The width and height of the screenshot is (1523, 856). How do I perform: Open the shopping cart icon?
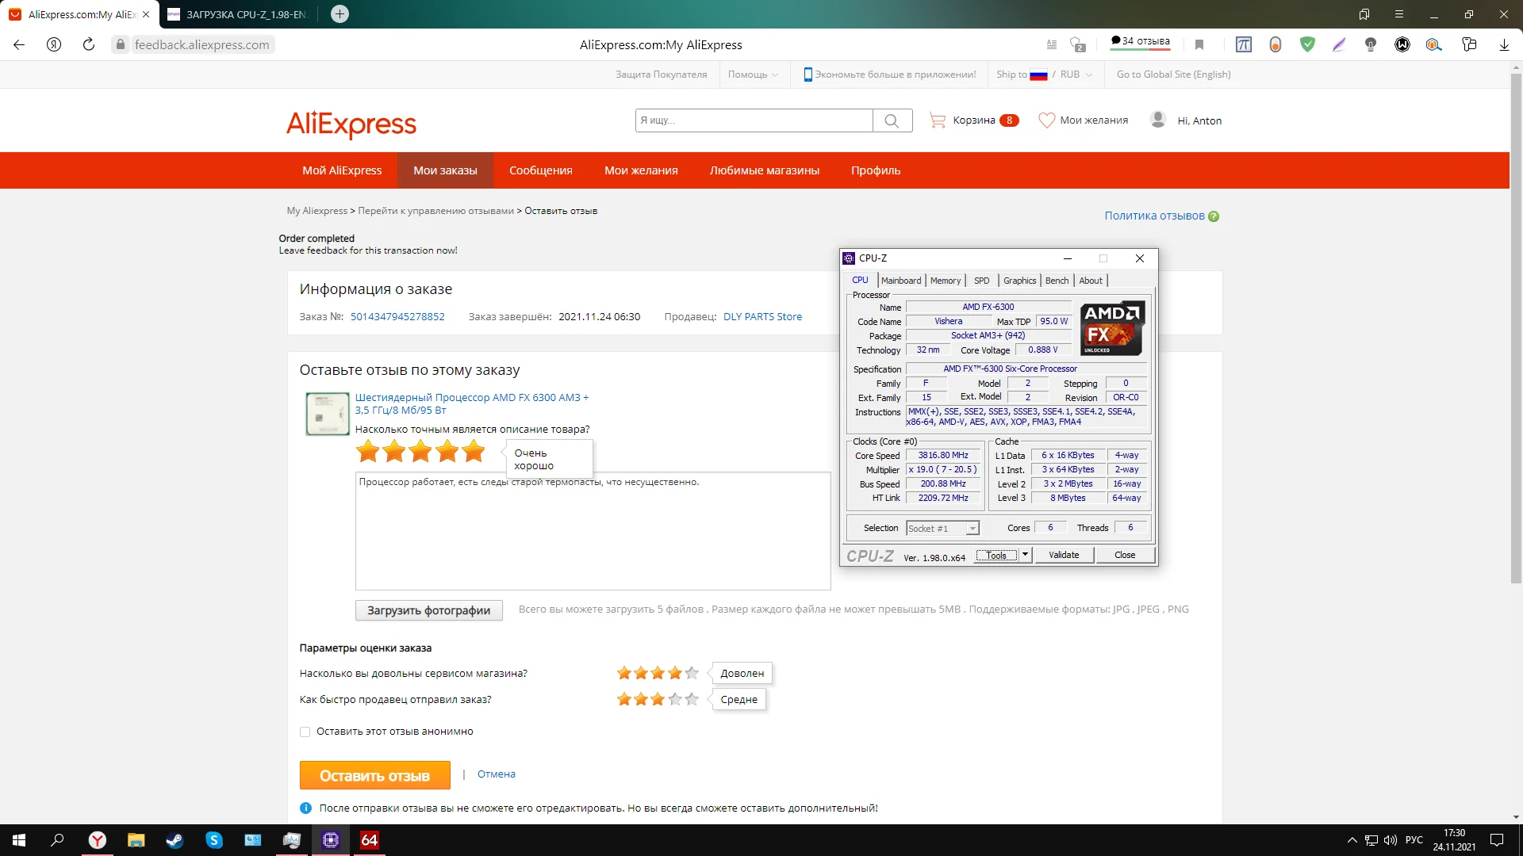(938, 120)
